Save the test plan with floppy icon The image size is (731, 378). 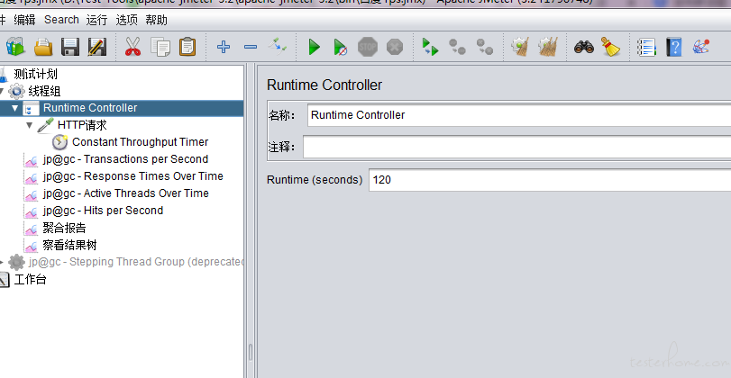pos(70,47)
